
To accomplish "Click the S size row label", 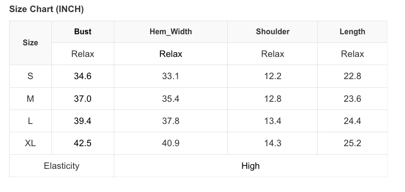I will 30,76.
